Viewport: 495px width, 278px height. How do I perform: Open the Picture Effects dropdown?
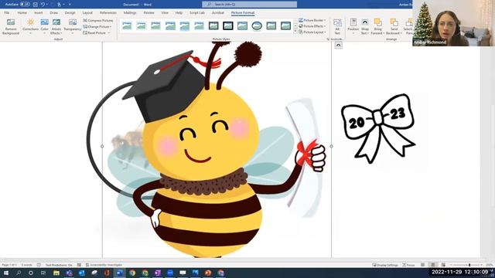pyautogui.click(x=312, y=26)
